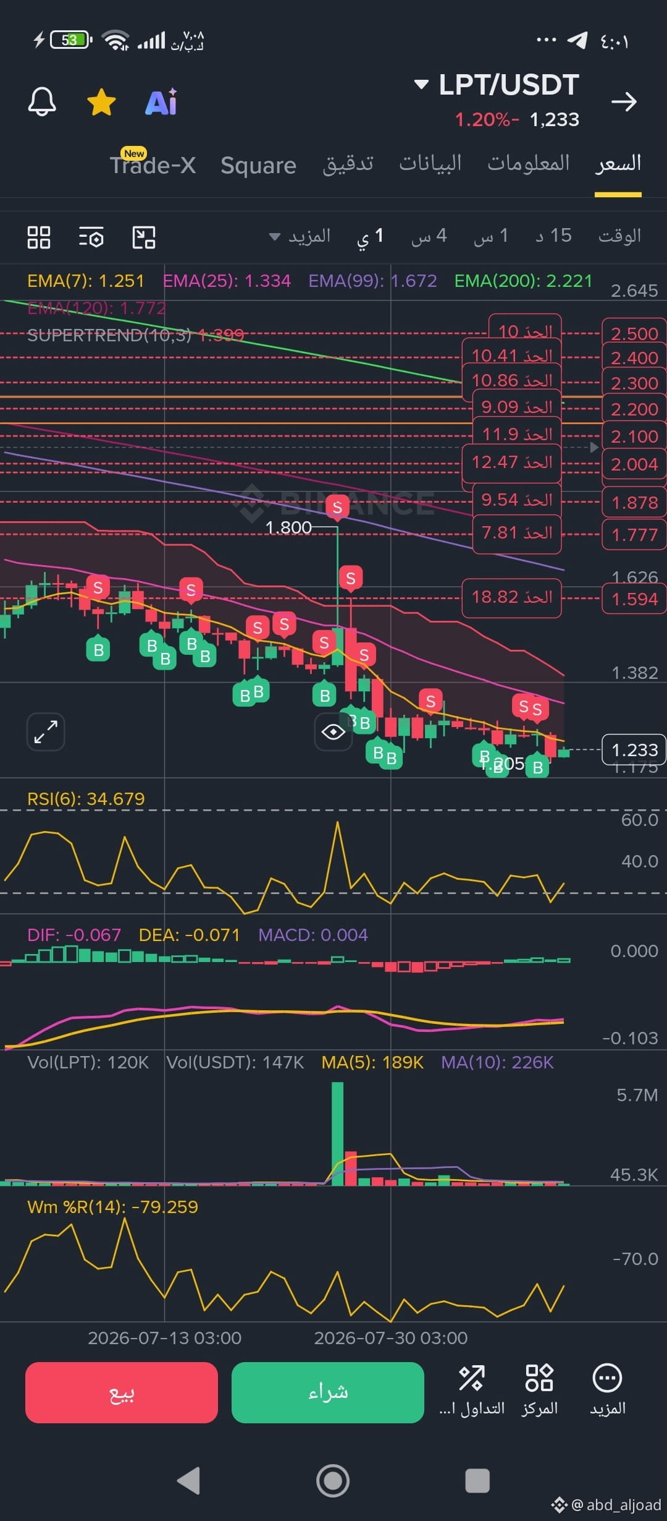The height and width of the screenshot is (1521, 667).
Task: Tap Android home navigation button
Action: [x=333, y=1481]
